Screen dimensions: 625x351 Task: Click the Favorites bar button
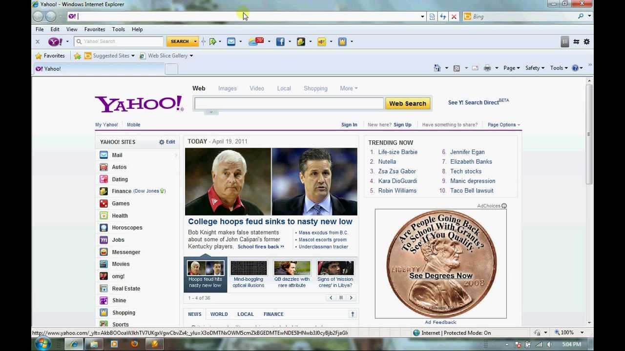pos(49,56)
